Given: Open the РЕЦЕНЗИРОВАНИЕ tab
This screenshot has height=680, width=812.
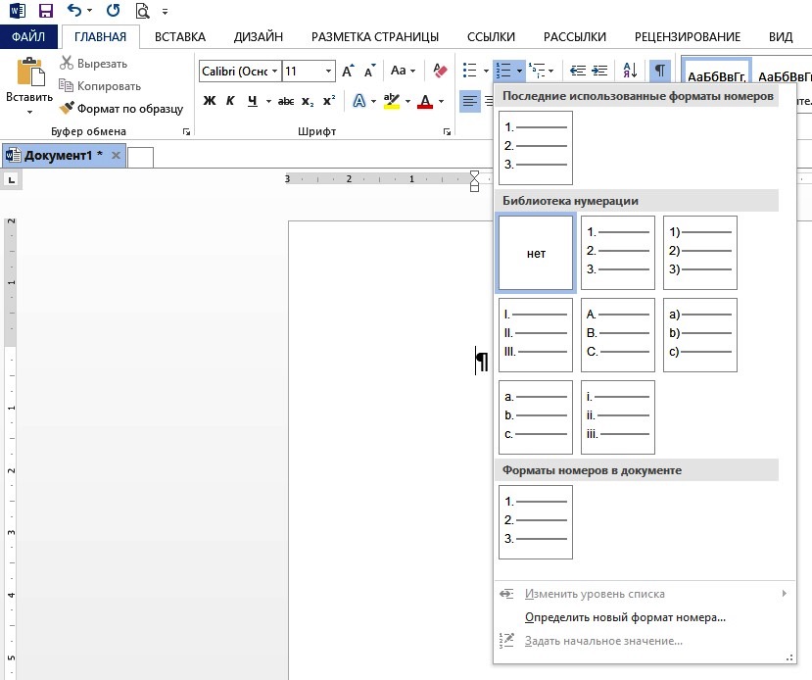Looking at the screenshot, I should click(688, 37).
